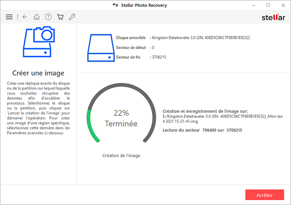Click the Kingston Datatraveler 3.0 disk name
Image resolution: width=291 pixels, height=205 pixels.
201,38
